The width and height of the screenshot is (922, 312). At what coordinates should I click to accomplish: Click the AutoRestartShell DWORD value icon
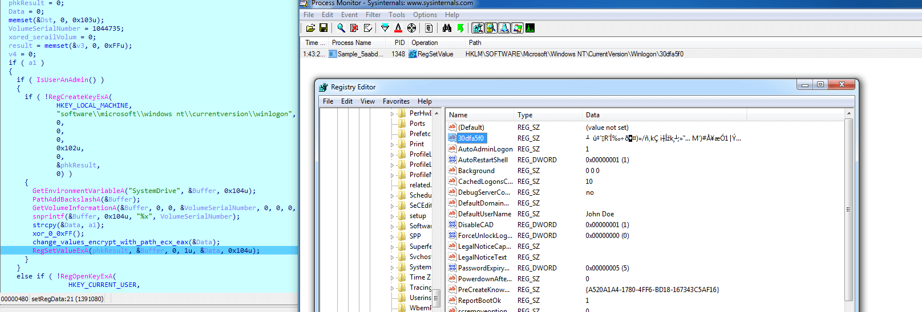452,159
